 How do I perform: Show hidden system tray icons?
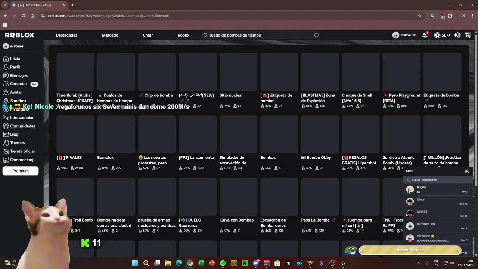(x=418, y=263)
